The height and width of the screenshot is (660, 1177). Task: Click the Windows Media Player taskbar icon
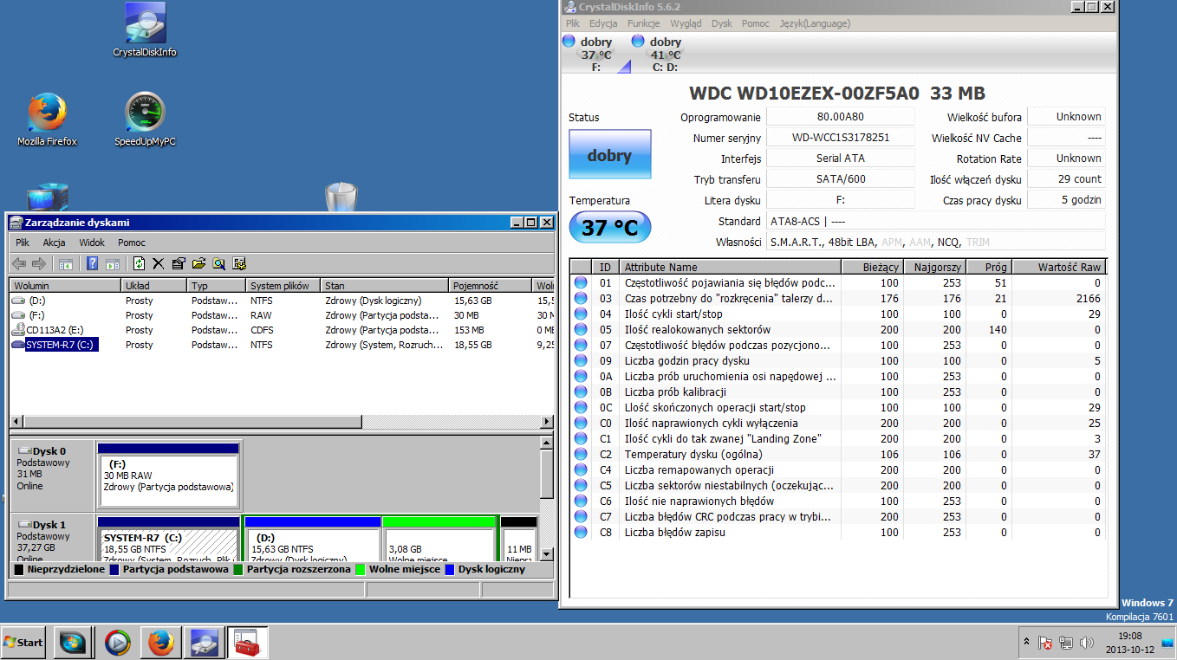[x=117, y=643]
